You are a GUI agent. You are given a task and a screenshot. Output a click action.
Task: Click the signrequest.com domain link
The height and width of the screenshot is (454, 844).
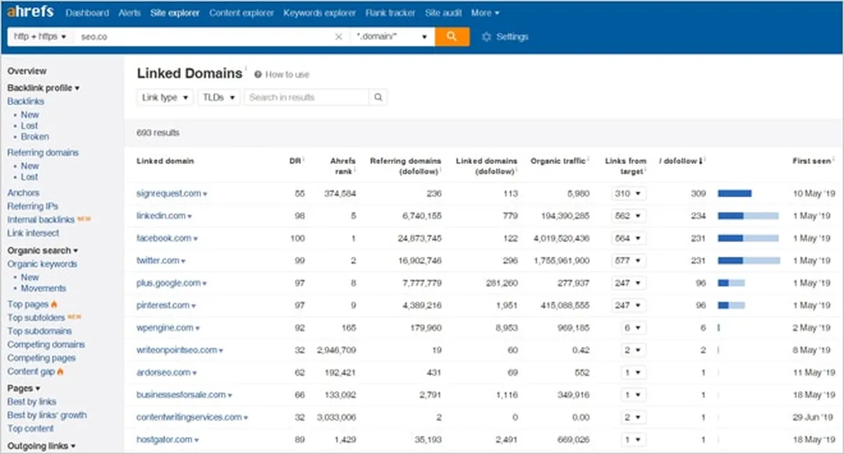pos(169,193)
